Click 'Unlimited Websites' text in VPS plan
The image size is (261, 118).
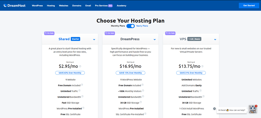pyautogui.click(x=192, y=80)
